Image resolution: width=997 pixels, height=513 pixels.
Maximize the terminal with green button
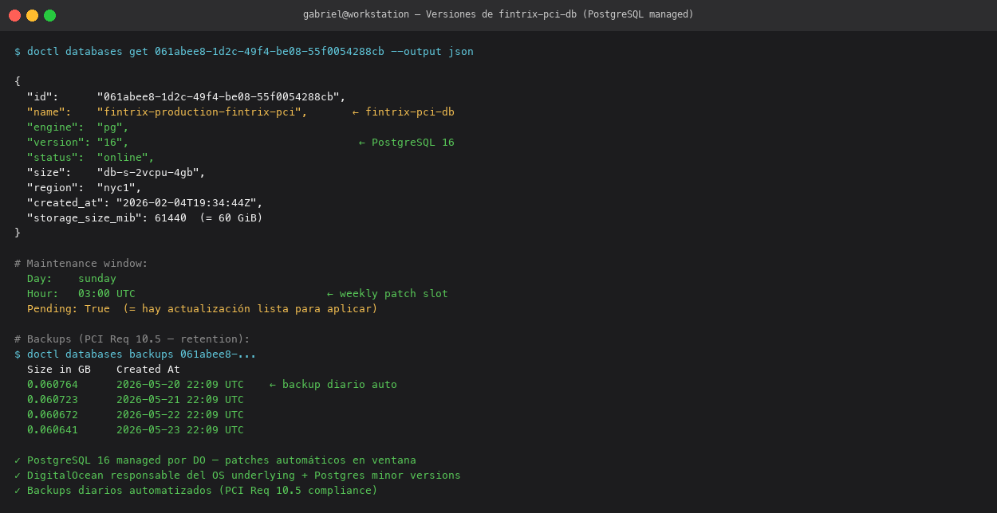49,15
